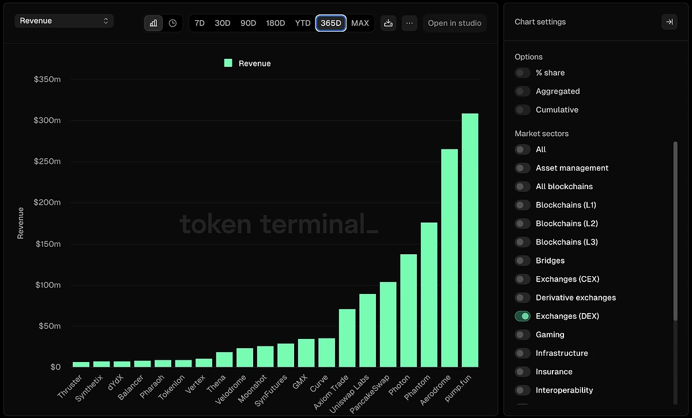This screenshot has height=418, width=692.
Task: Toggle the Derivative exchanges sector switch
Action: 522,298
